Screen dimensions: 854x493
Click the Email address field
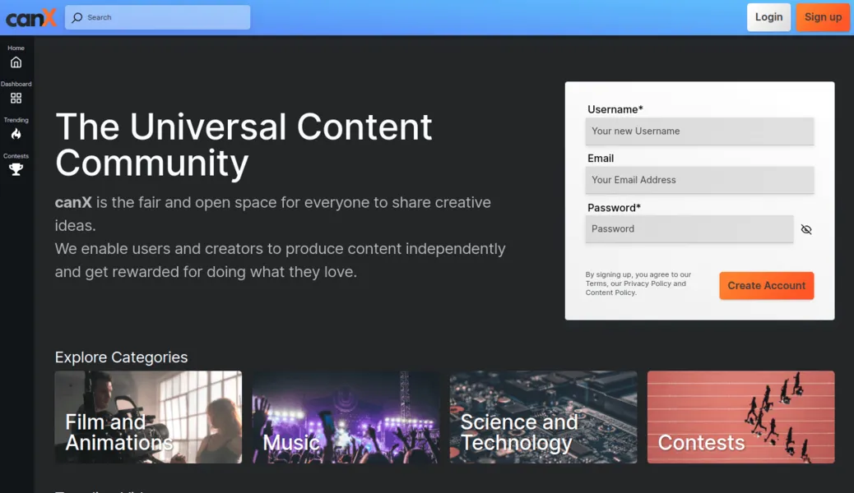(699, 180)
